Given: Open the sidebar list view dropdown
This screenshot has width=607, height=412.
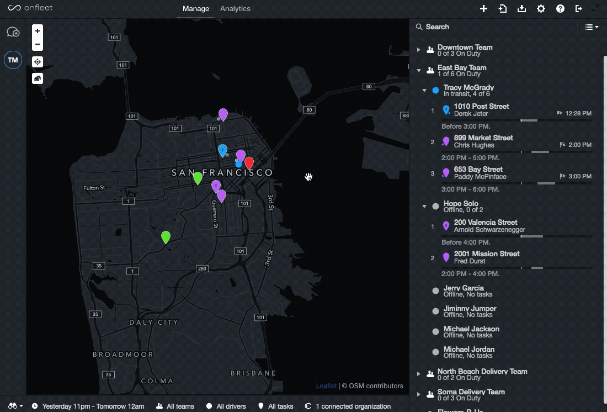Looking at the screenshot, I should (592, 27).
